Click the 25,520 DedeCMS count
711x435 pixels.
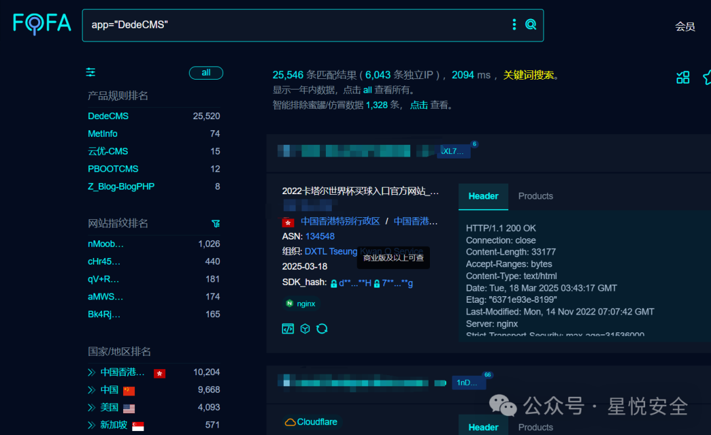[206, 116]
